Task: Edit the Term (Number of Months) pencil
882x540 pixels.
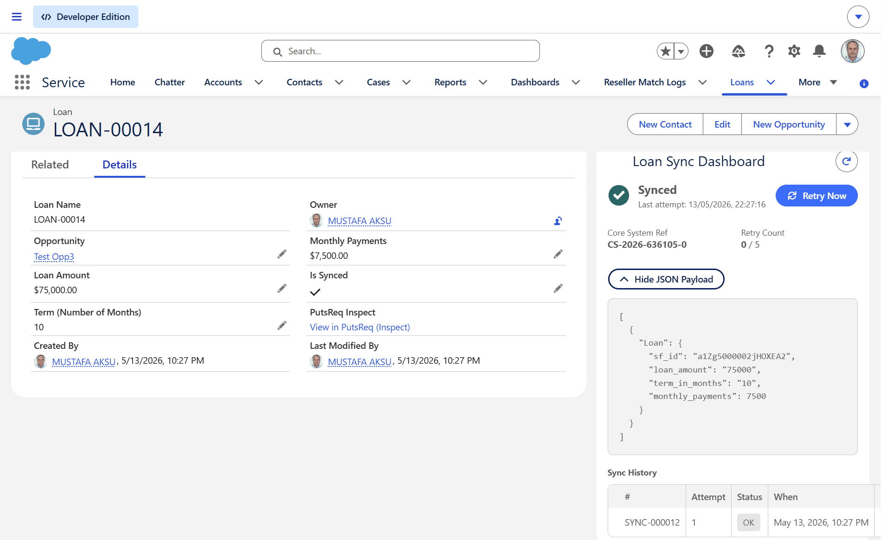Action: click(x=282, y=326)
